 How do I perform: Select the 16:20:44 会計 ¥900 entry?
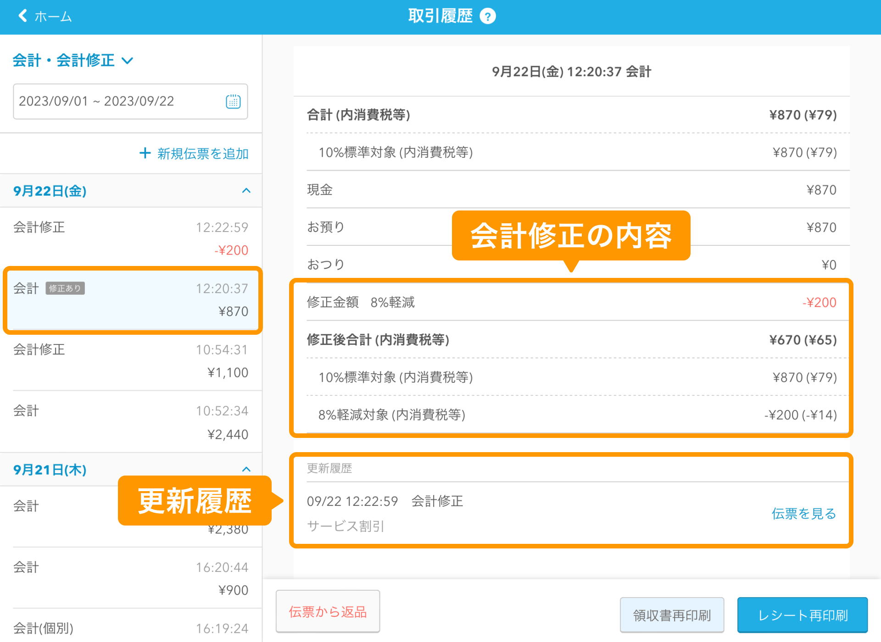tap(131, 578)
